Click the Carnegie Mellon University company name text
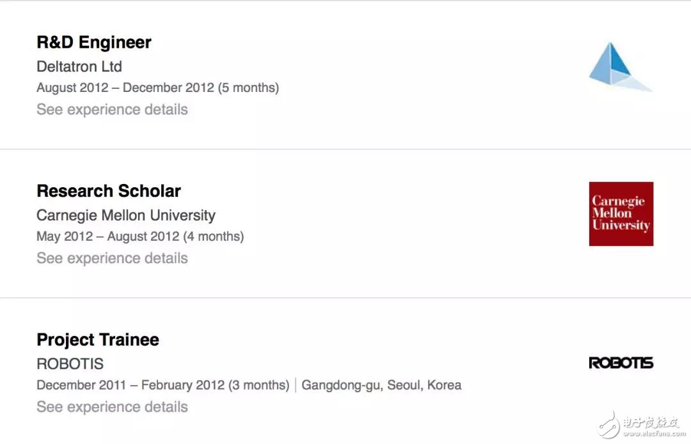This screenshot has height=444, width=691. (126, 215)
